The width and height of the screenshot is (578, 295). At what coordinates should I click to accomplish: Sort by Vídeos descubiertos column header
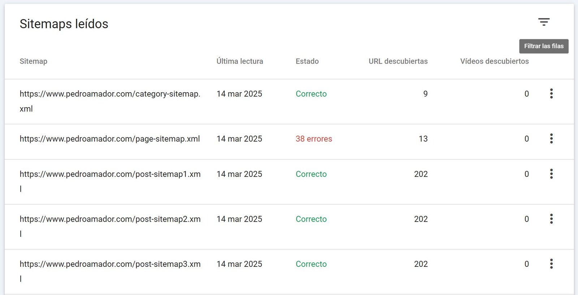click(x=495, y=61)
